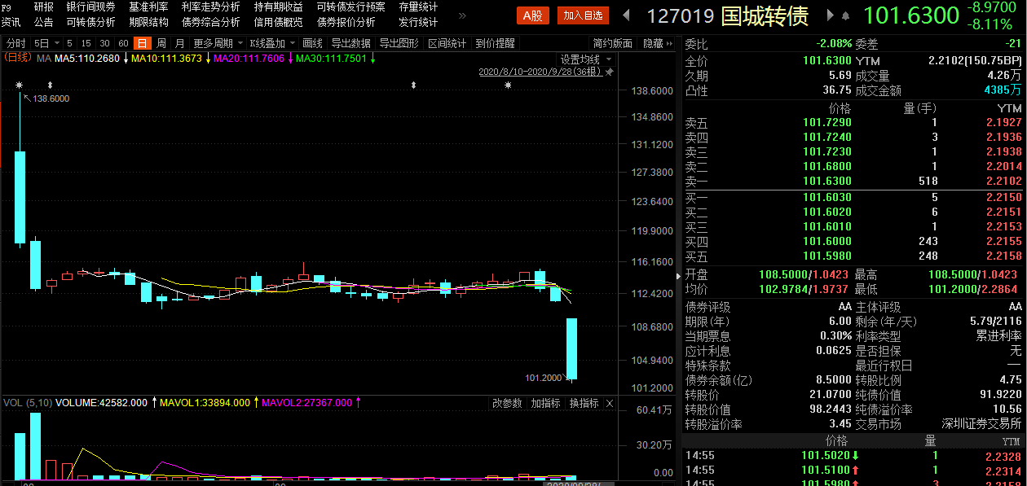The image size is (1027, 486).
Task: Go to previous security with left arrow
Action: [627, 15]
